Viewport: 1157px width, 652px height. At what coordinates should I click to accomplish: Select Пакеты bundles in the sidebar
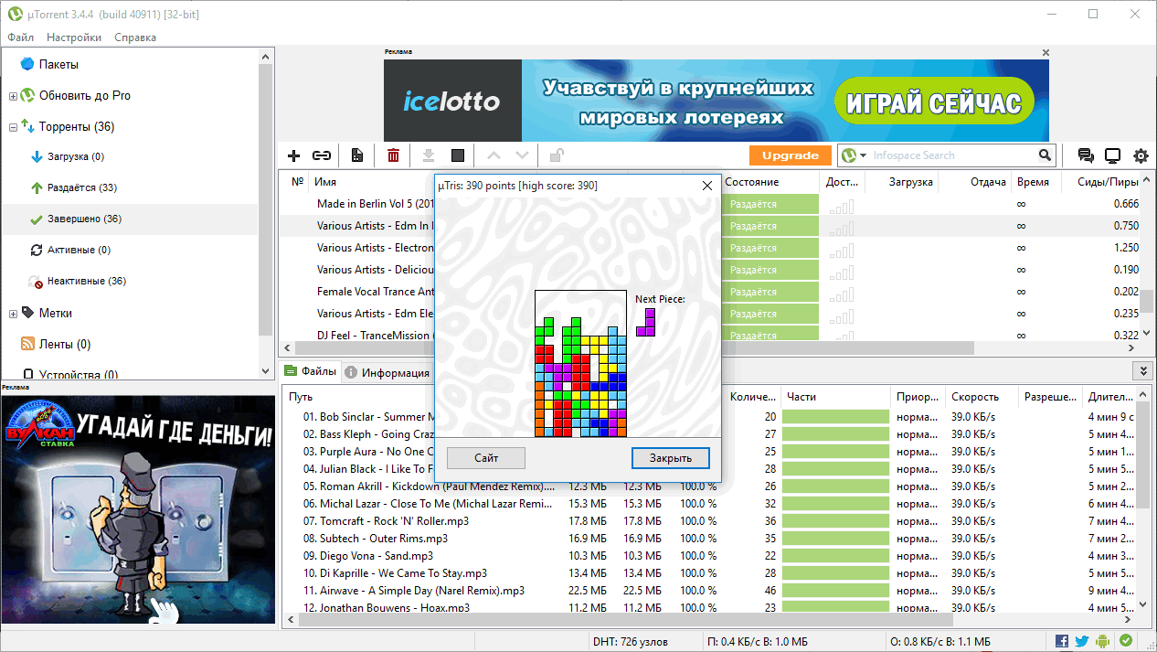[x=58, y=64]
